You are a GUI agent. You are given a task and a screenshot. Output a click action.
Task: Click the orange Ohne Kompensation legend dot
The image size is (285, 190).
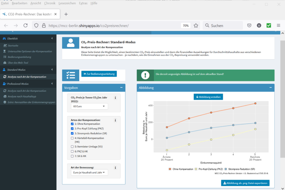click(x=170, y=169)
